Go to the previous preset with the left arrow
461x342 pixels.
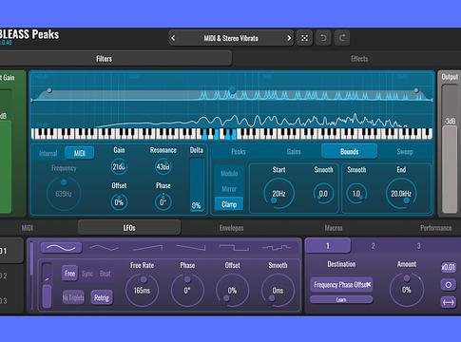(x=173, y=38)
